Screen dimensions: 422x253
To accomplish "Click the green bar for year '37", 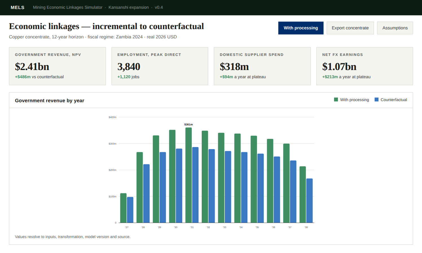I will click(286, 183).
